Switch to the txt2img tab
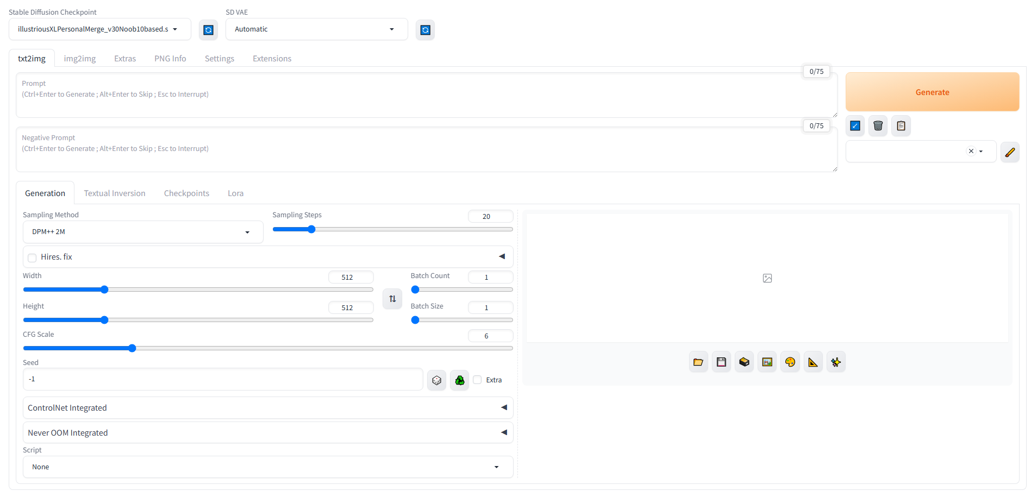 [x=32, y=59]
